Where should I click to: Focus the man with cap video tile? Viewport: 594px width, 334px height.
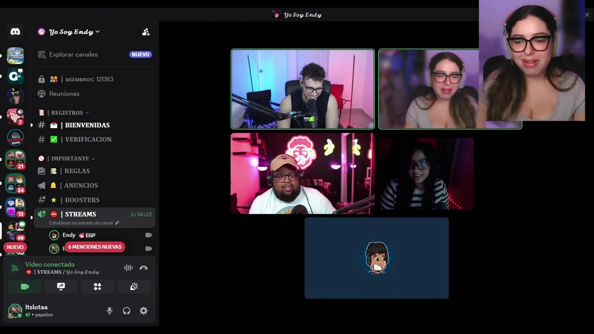pyautogui.click(x=302, y=173)
